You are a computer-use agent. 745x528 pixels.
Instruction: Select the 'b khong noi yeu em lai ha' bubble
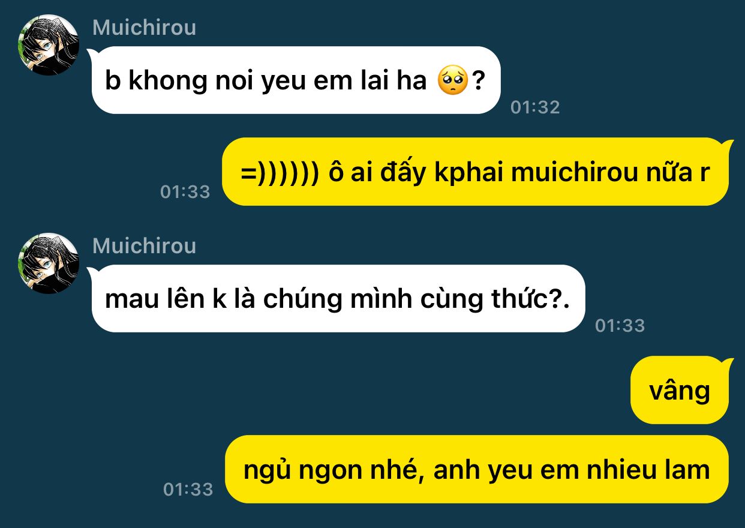[295, 80]
